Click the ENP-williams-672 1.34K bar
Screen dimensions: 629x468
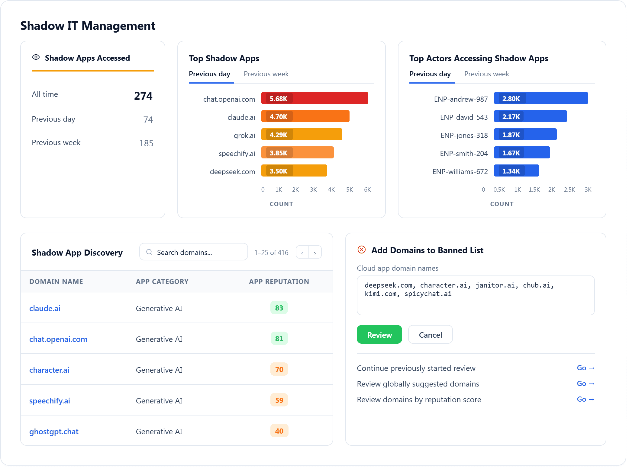click(517, 170)
